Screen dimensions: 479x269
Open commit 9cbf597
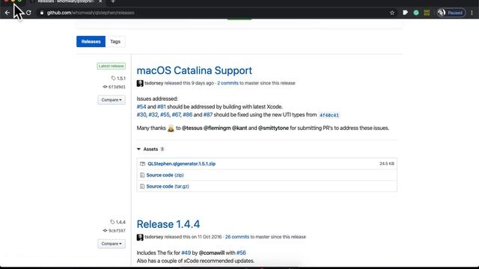(115, 231)
